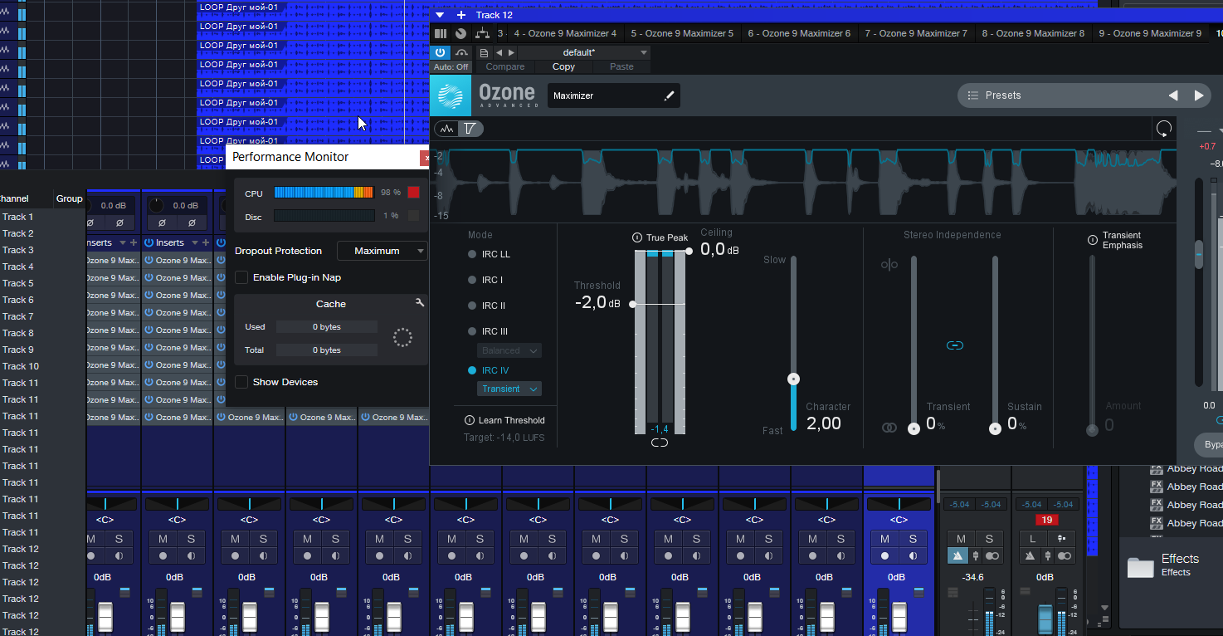Switch to 6 - Ozone 9 Maximizer 6 tab

coord(799,33)
